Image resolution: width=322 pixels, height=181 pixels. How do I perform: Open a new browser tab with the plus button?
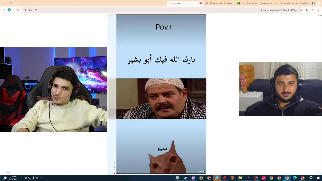point(164,3)
